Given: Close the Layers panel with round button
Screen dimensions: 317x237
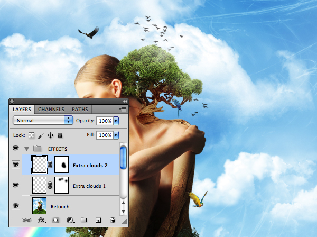Looking at the screenshot, I should (12, 101).
